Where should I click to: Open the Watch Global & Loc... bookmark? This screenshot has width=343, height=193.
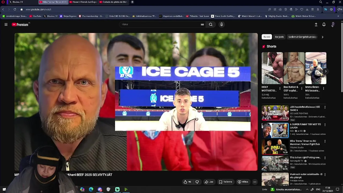(304, 16)
